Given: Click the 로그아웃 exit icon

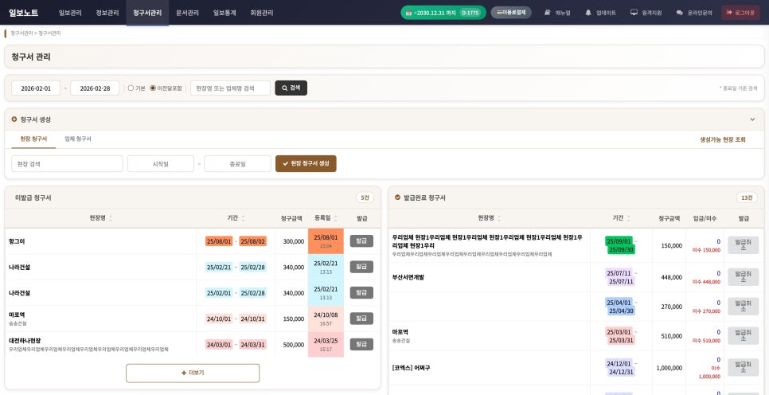Looking at the screenshot, I should 729,13.
